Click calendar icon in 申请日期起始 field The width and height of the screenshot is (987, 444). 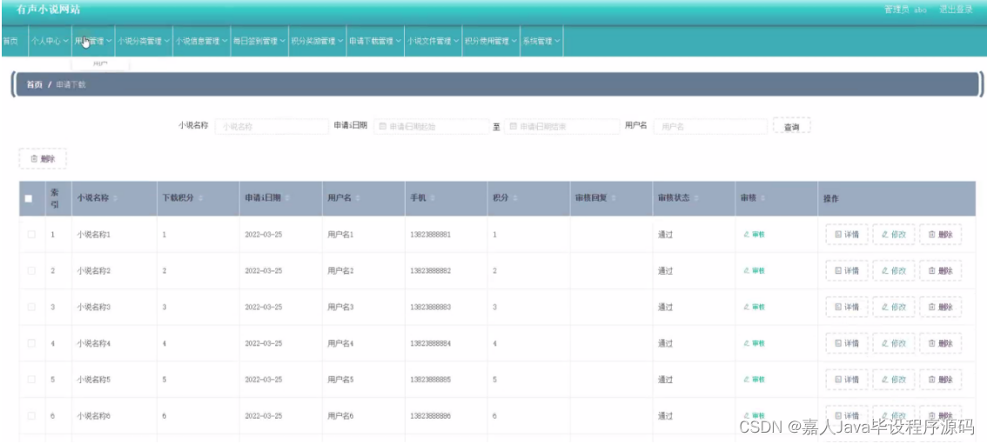(x=383, y=127)
